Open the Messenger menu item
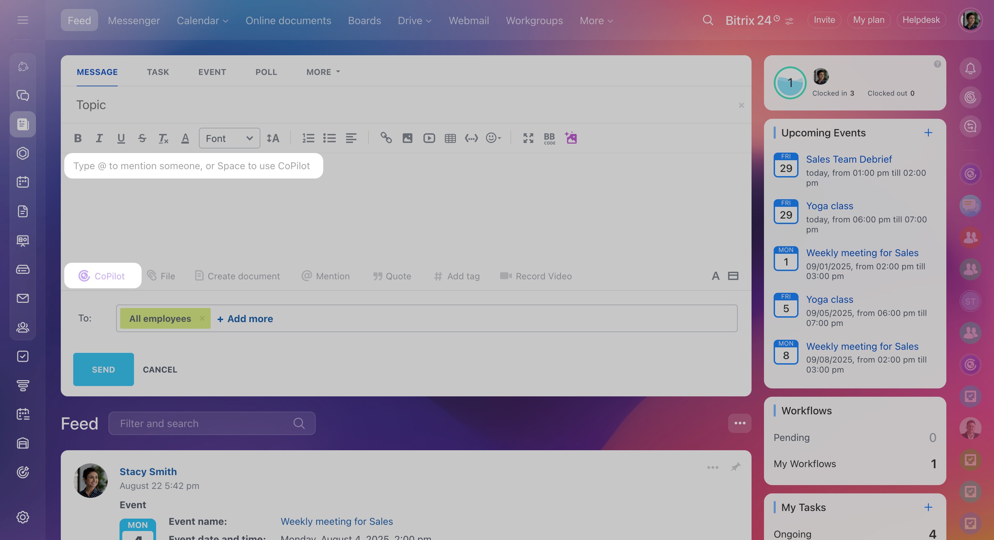Screen dimensions: 994x540 [134, 20]
